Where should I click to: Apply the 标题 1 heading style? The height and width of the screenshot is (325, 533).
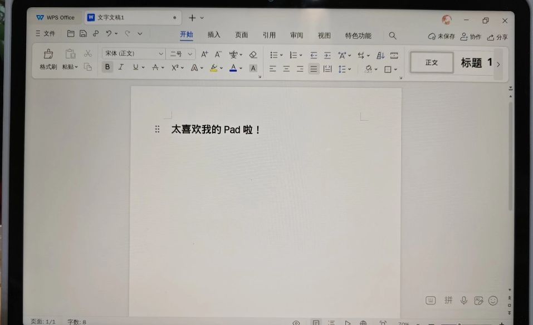[476, 63]
